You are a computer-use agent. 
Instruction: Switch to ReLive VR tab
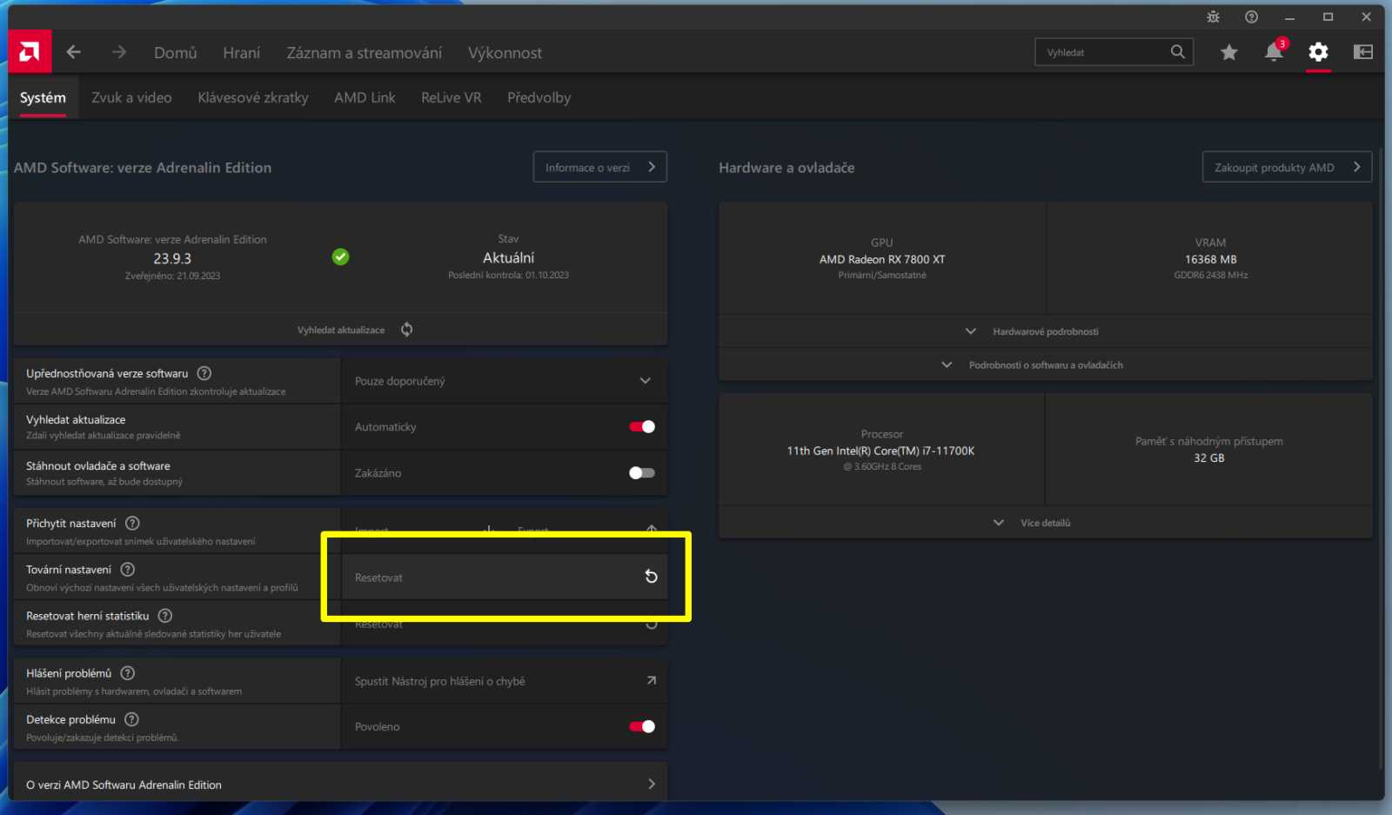coord(451,97)
